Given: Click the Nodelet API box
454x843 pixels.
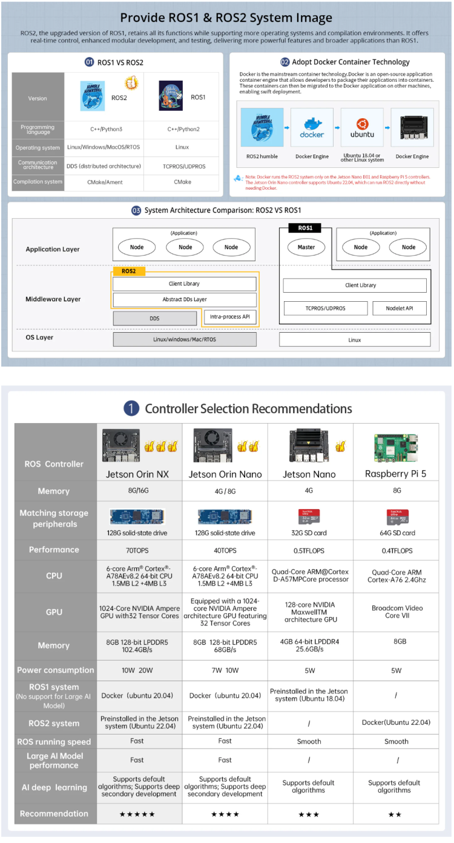Looking at the screenshot, I should click(399, 308).
